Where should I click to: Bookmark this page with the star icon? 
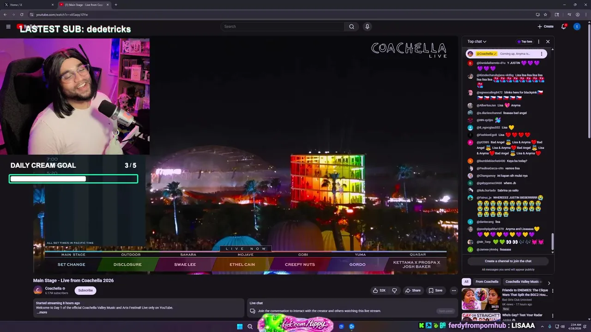(x=545, y=15)
